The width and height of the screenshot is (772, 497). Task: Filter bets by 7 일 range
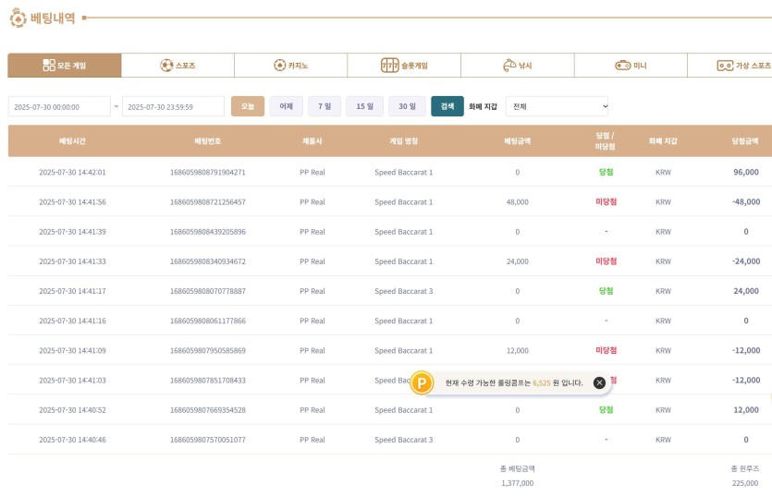(325, 106)
